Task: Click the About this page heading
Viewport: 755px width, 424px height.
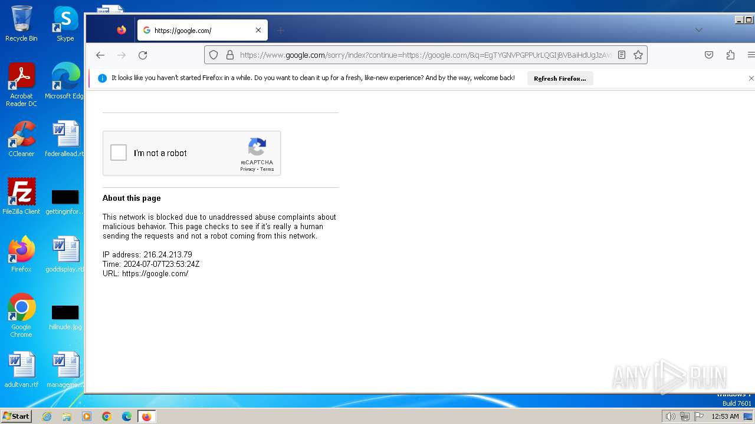Action: [x=132, y=198]
